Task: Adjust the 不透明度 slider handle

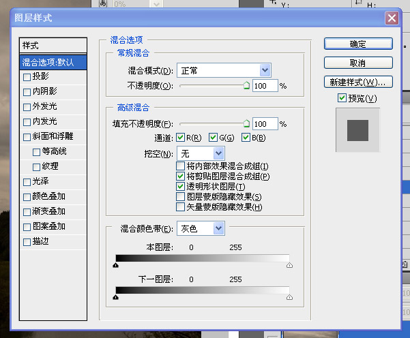Action: [246, 85]
